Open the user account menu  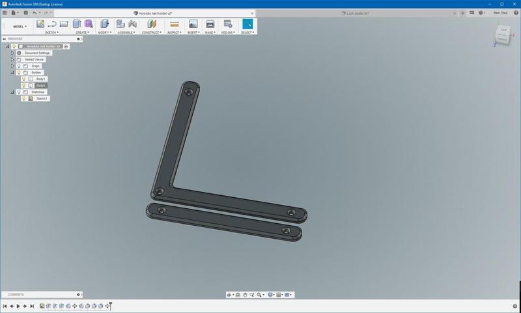[500, 13]
